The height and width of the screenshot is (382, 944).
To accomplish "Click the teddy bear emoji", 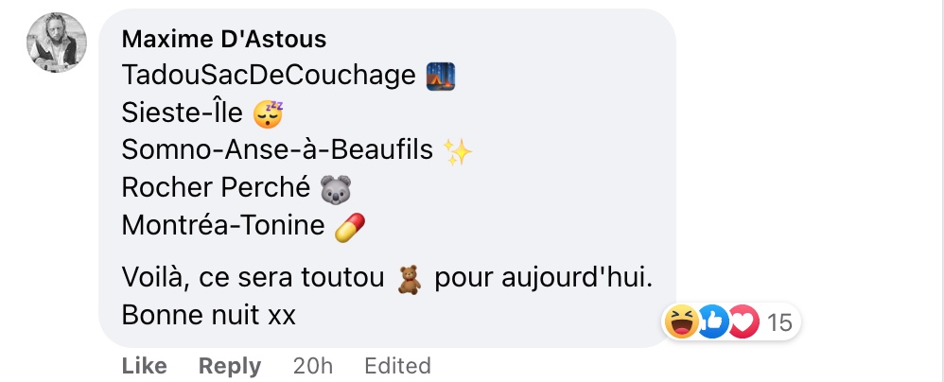I will 410,280.
